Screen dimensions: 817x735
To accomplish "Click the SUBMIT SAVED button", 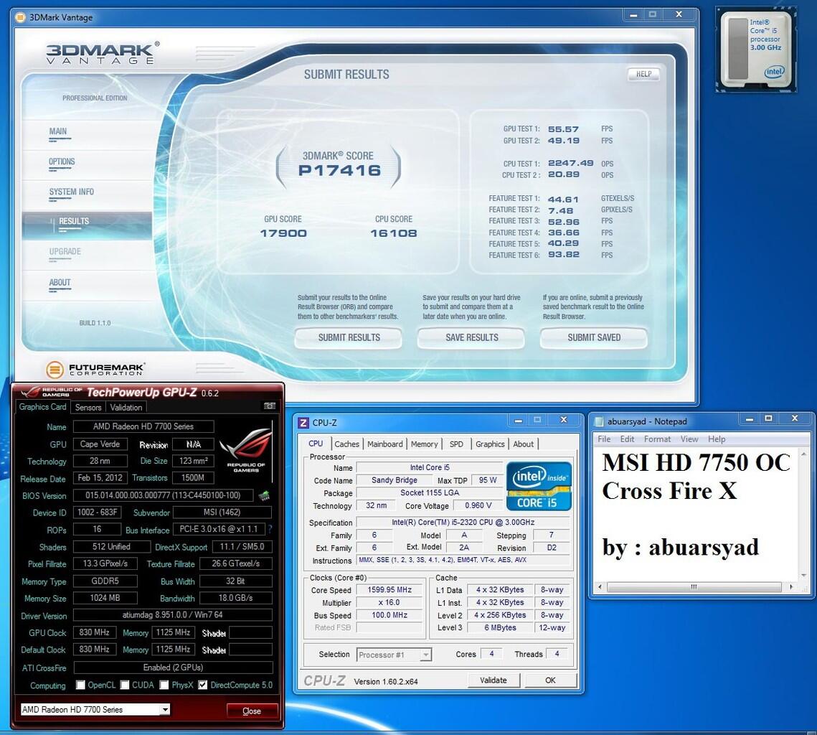I will tap(594, 338).
